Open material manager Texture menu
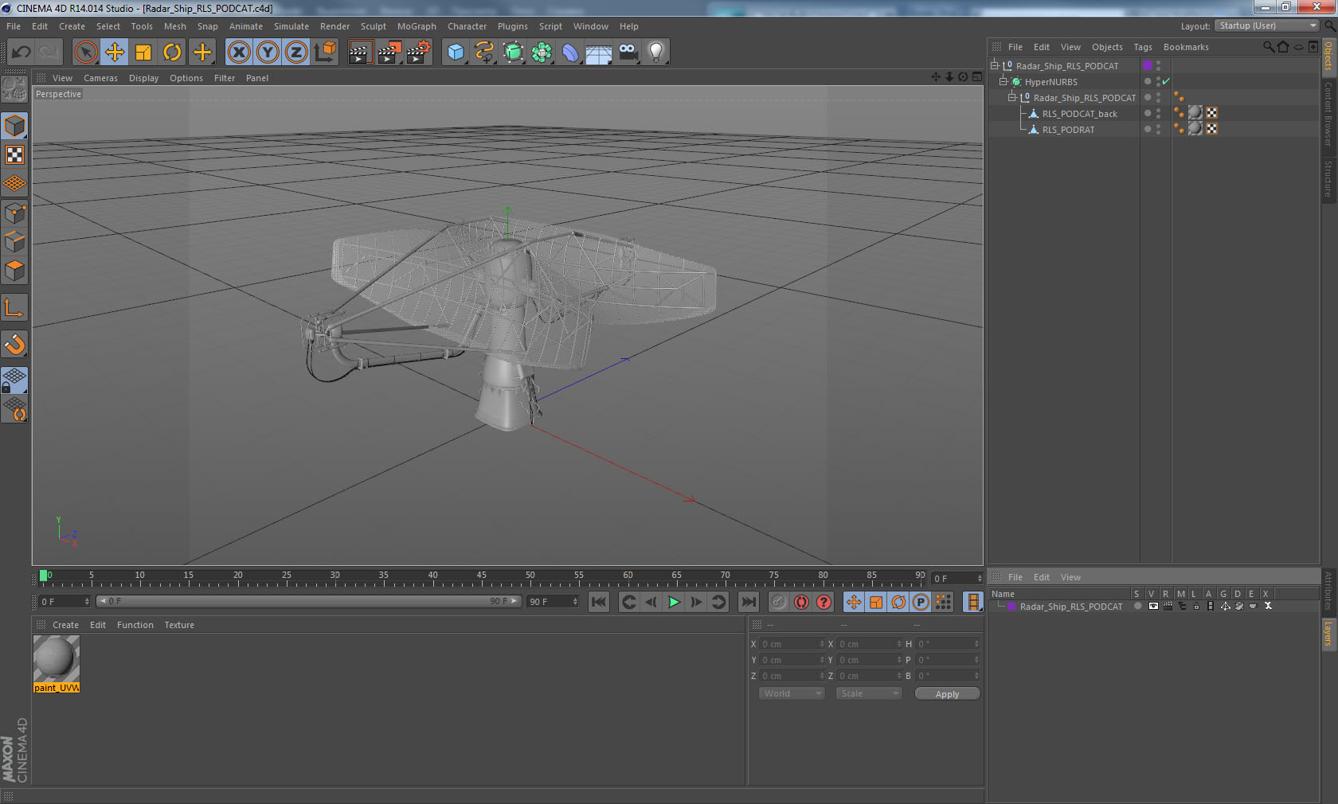The width and height of the screenshot is (1338, 804). click(x=179, y=625)
